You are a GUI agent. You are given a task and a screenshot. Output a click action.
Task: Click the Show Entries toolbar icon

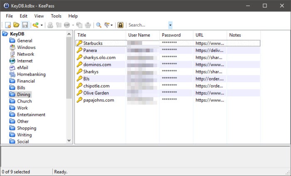pos(107,25)
